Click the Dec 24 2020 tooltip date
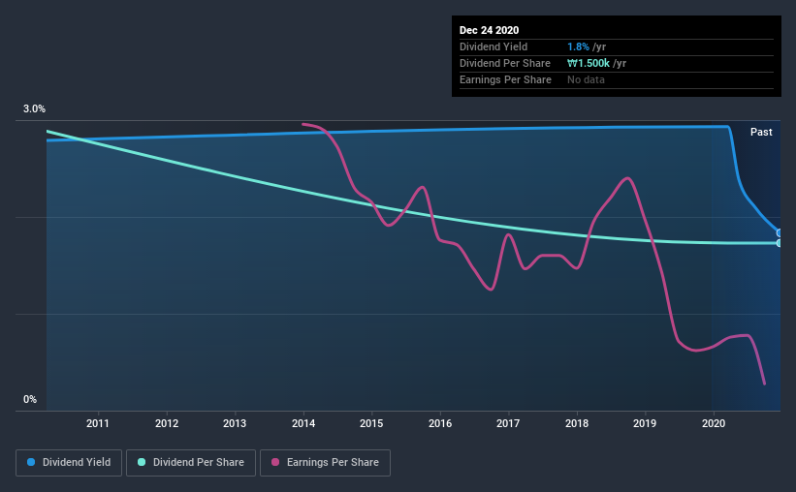Viewport: 796px width, 492px height. (489, 30)
